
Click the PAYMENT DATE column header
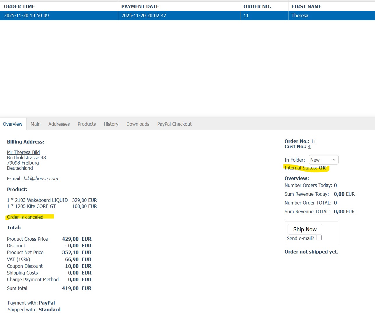point(140,6)
